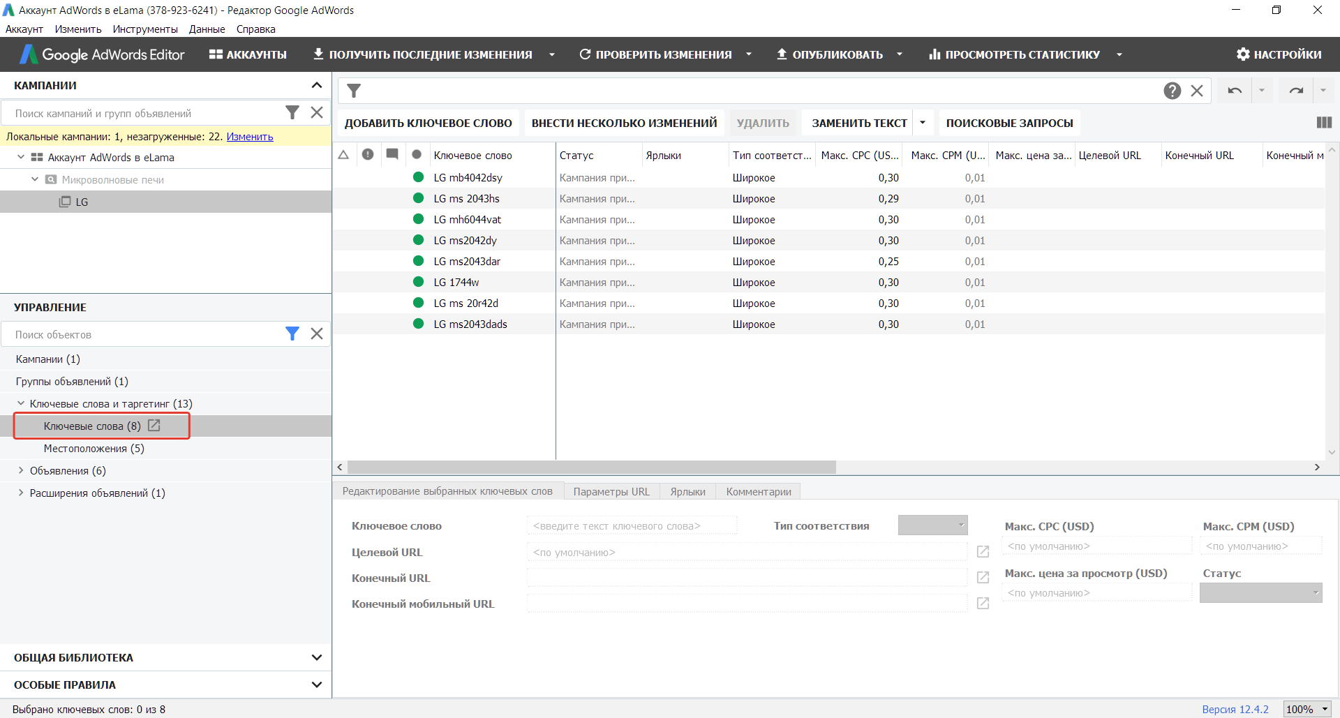Select LG ad group in tree

coord(82,202)
